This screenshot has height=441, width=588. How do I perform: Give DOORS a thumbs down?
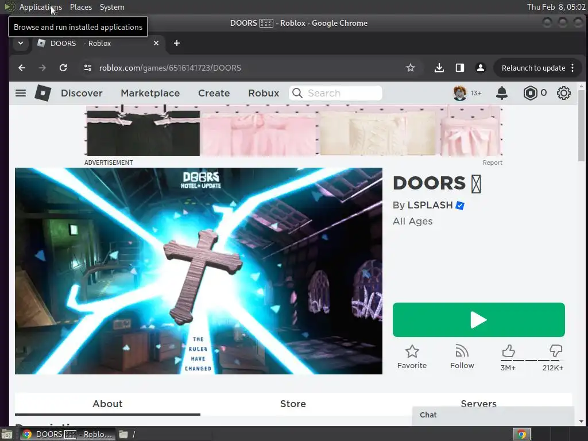click(555, 351)
